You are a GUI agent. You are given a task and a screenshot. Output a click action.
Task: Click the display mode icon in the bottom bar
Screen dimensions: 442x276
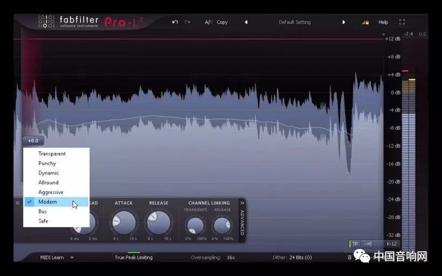[349, 257]
